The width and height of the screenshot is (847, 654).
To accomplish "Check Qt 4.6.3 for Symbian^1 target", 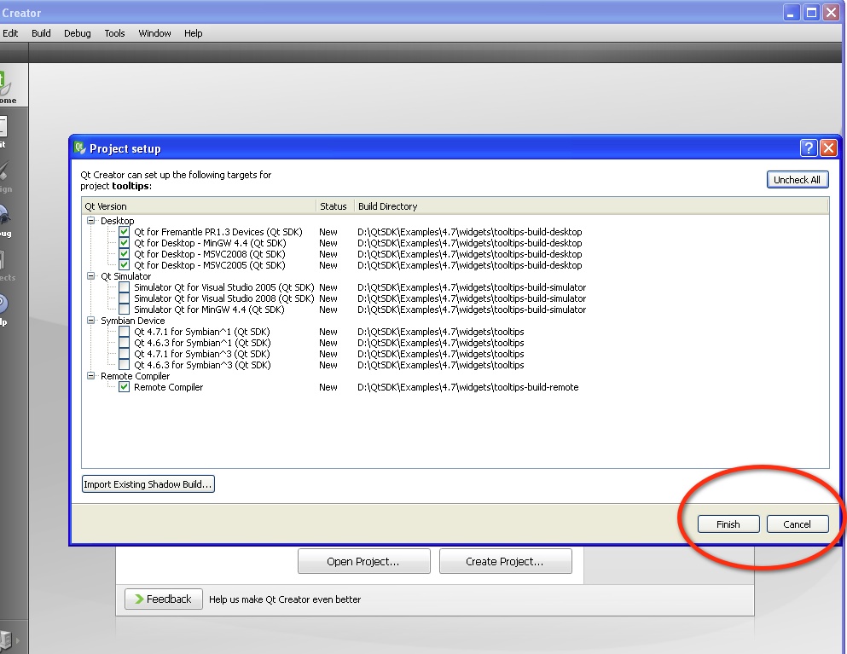I will 125,343.
